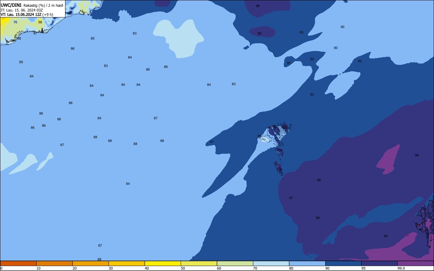
Task: Click the dark orange 0–10 legend color band
Action: [18, 263]
